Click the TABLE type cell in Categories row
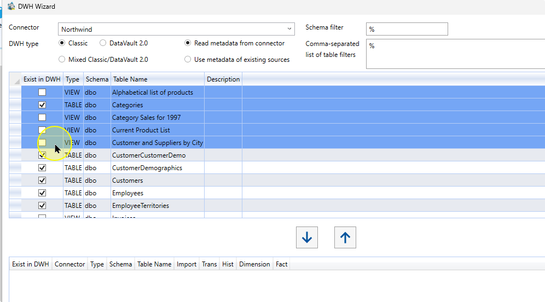Image resolution: width=545 pixels, height=302 pixels. coord(73,104)
